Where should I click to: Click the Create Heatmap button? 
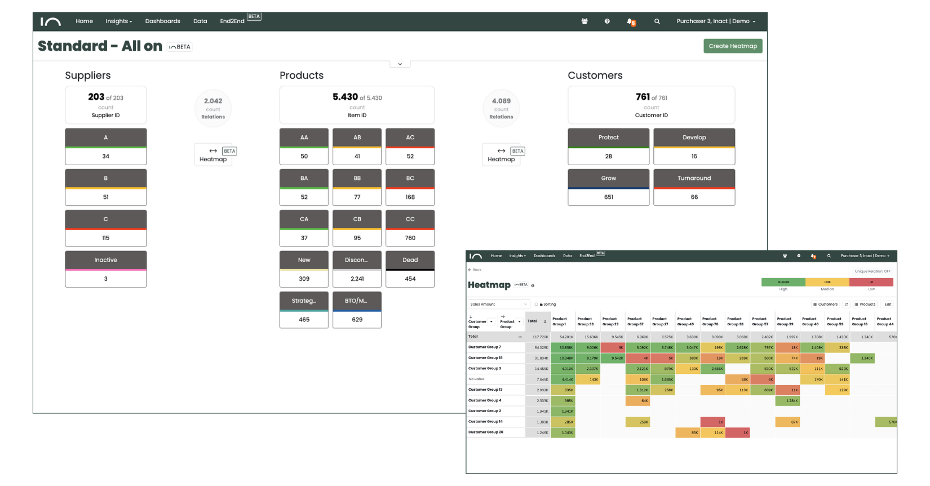click(732, 46)
